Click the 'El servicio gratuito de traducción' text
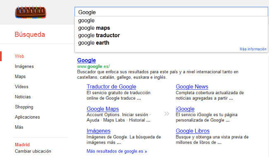The height and width of the screenshot is (157, 269). point(118,95)
